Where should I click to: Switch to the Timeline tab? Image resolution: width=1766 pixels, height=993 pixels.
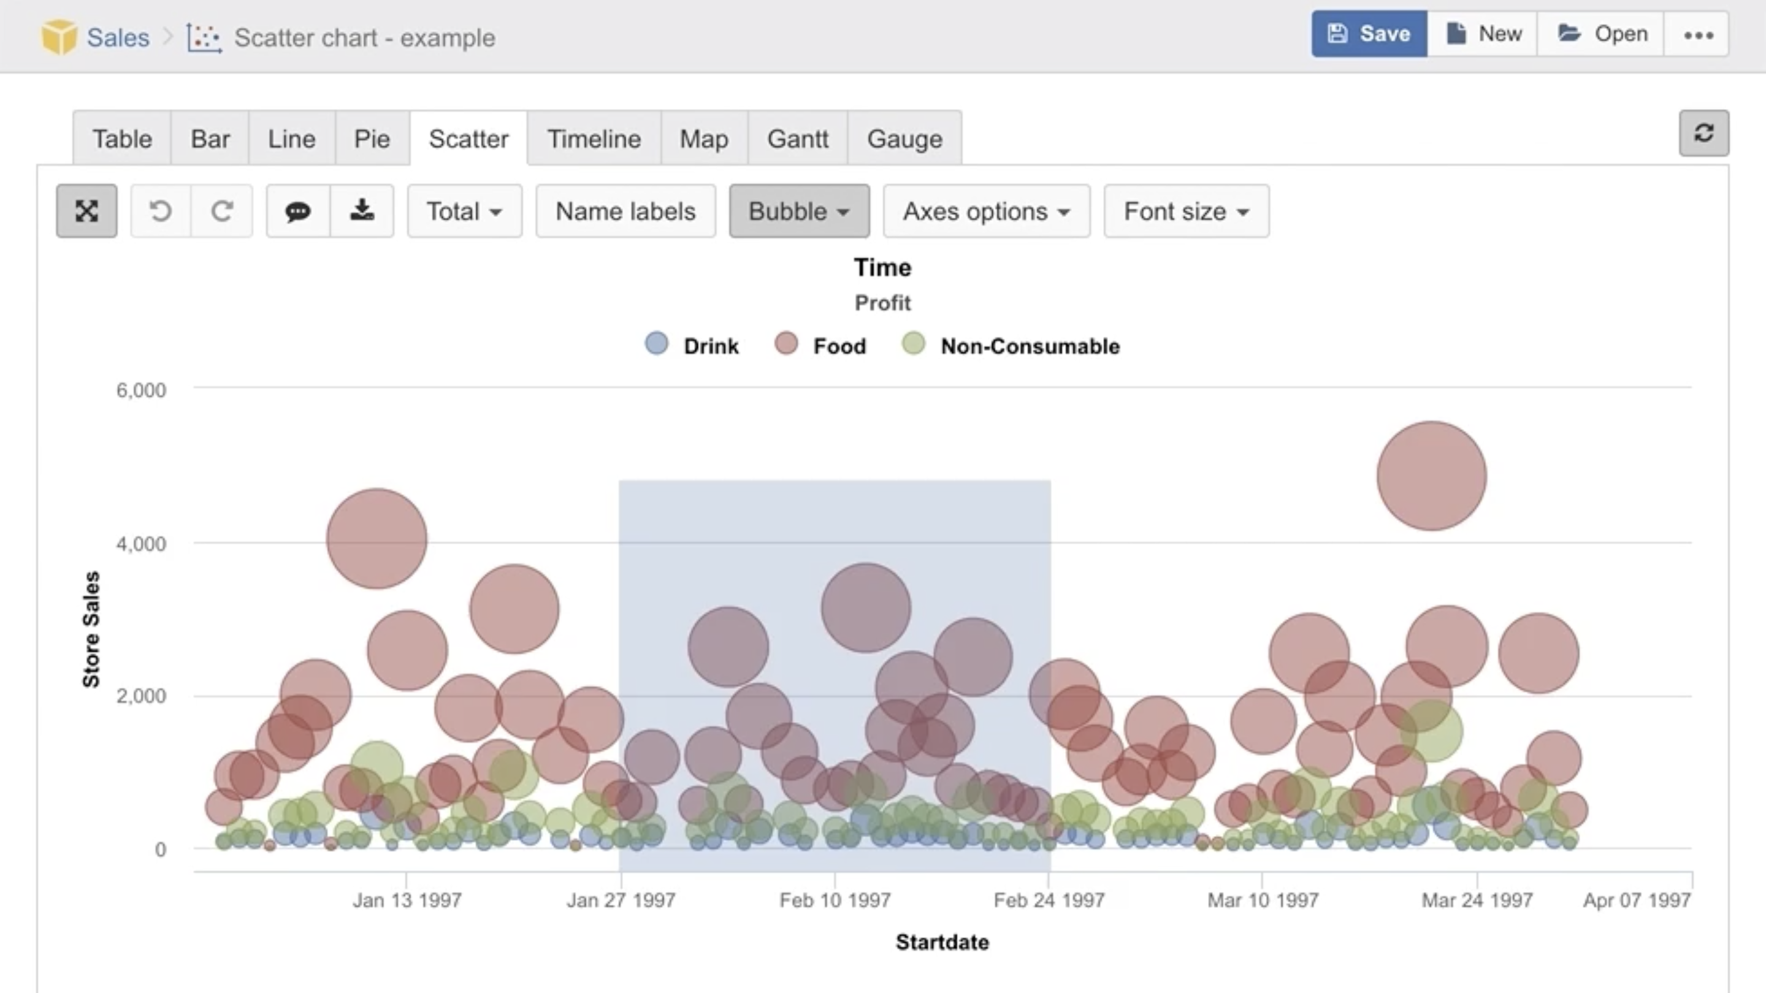coord(594,139)
